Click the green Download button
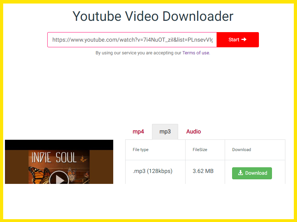The width and height of the screenshot is (297, 222). pyautogui.click(x=252, y=173)
